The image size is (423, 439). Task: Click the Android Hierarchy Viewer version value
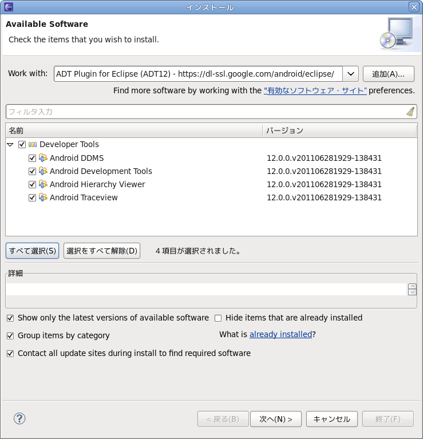[x=324, y=184]
